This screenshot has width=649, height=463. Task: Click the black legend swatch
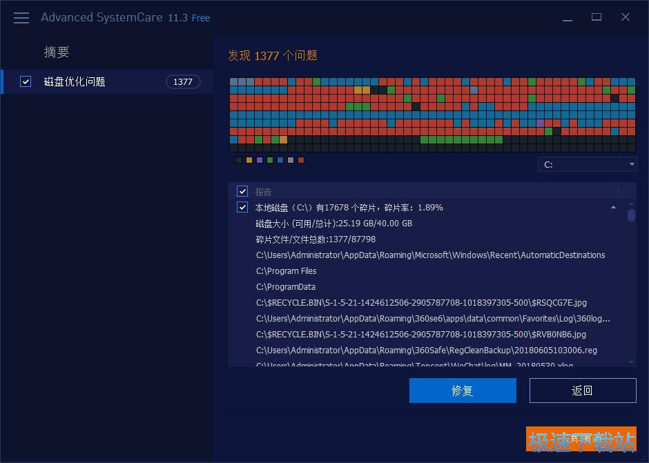point(239,160)
